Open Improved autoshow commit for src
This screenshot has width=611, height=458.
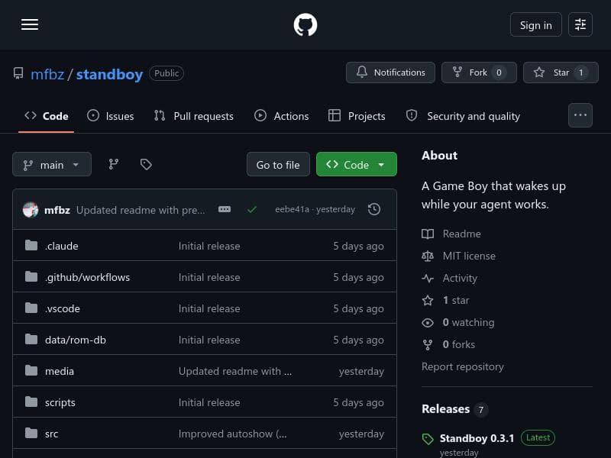click(x=233, y=434)
